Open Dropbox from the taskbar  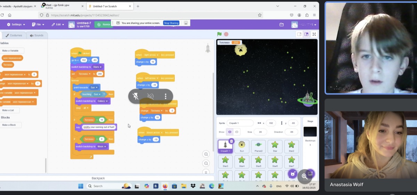coord(193,186)
